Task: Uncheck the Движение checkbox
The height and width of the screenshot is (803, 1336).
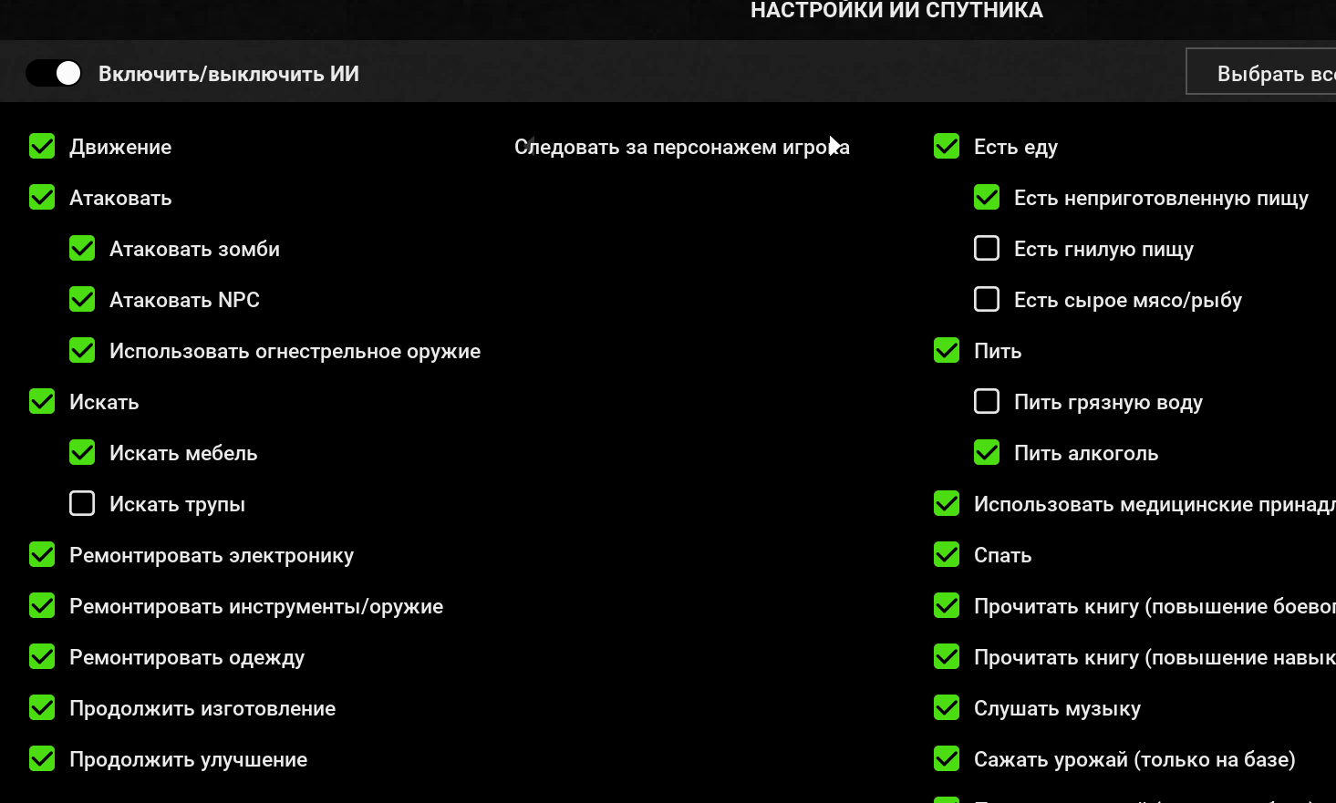Action: coord(42,147)
